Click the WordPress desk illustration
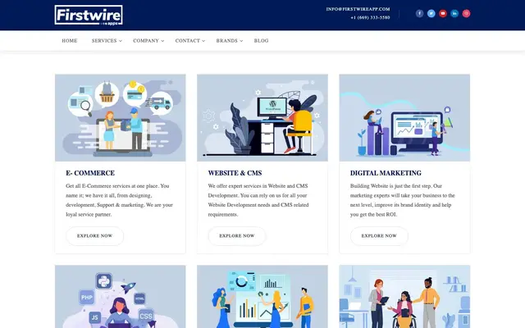Image resolution: width=525 pixels, height=328 pixels. [x=262, y=118]
